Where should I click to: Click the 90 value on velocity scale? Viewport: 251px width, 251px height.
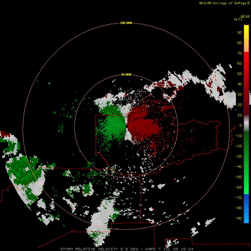pyautogui.click(x=240, y=33)
